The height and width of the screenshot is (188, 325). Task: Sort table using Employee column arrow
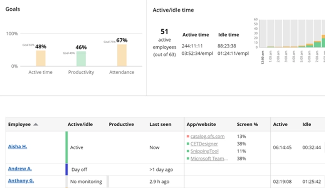pyautogui.click(x=36, y=124)
